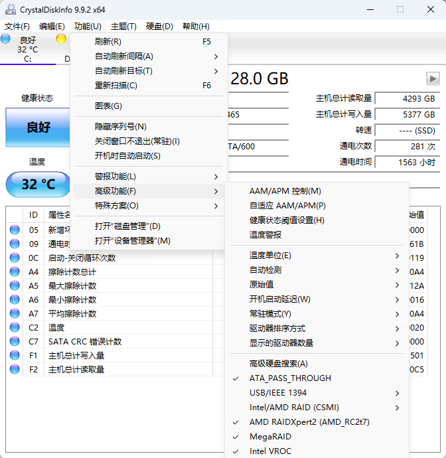Click the status orb in row F2
446x458 pixels.
(x=15, y=369)
